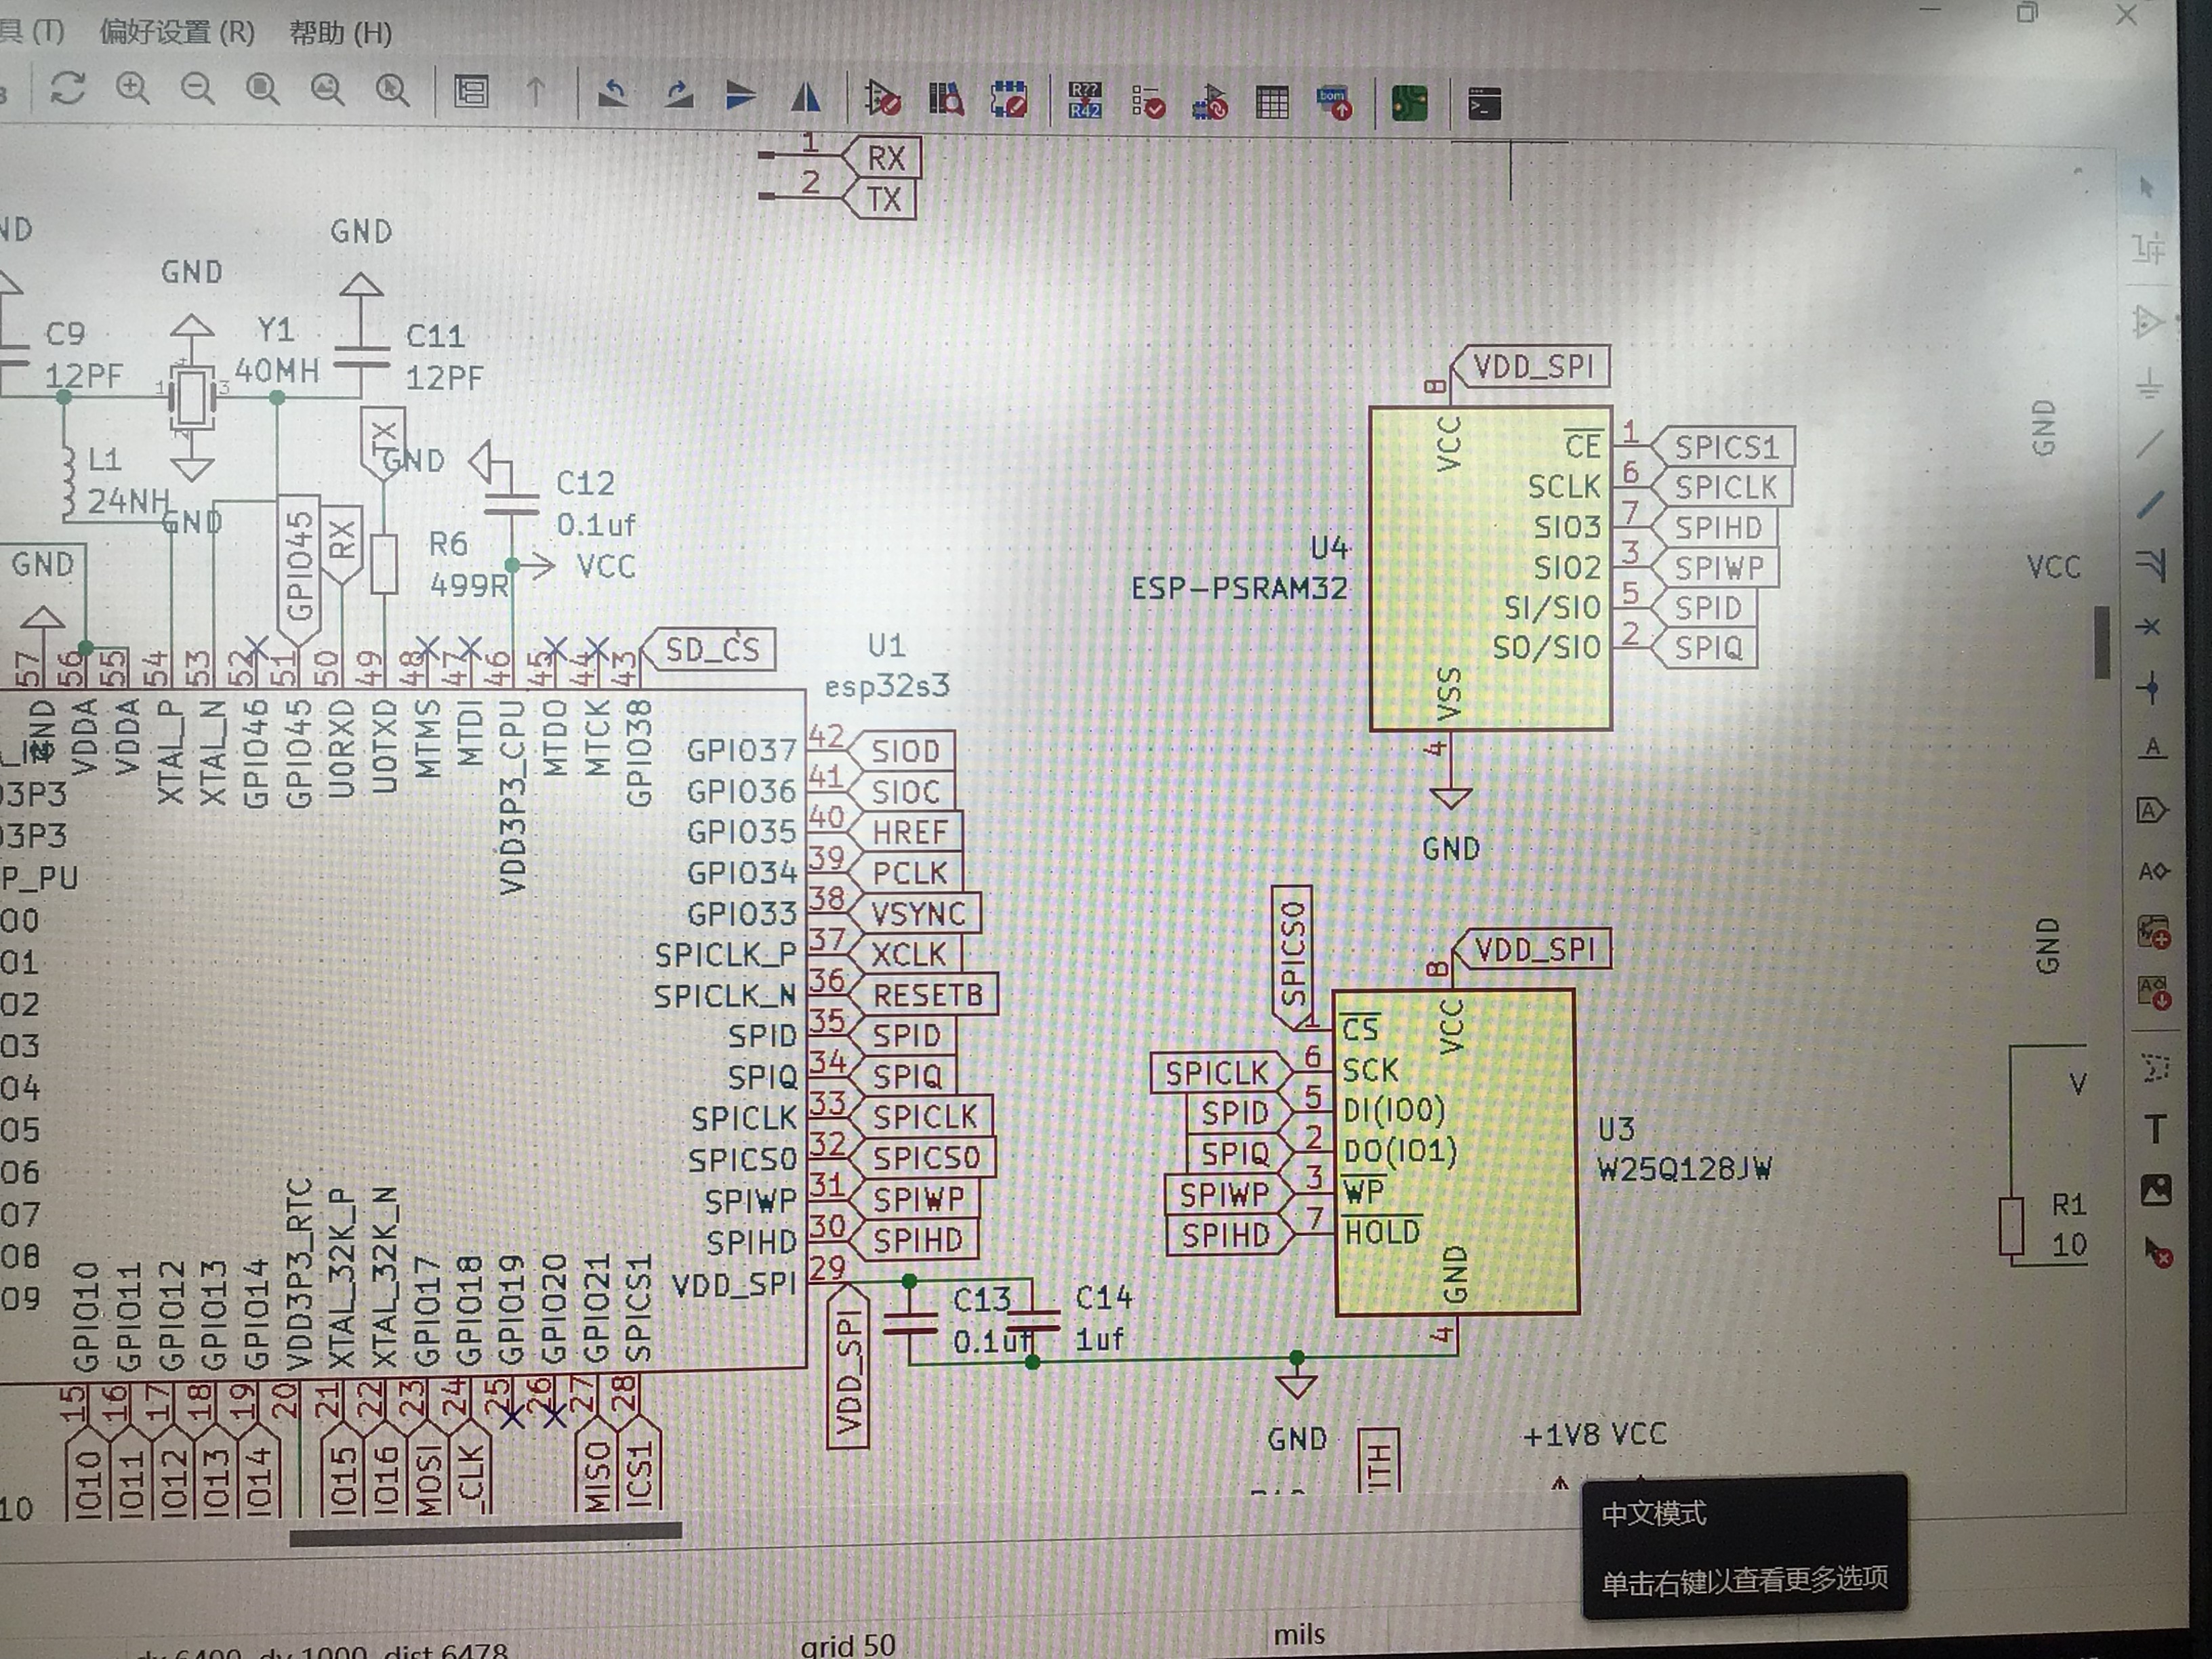The image size is (2212, 1659).
Task: Rotate the selection counter-clockwise
Action: click(613, 95)
